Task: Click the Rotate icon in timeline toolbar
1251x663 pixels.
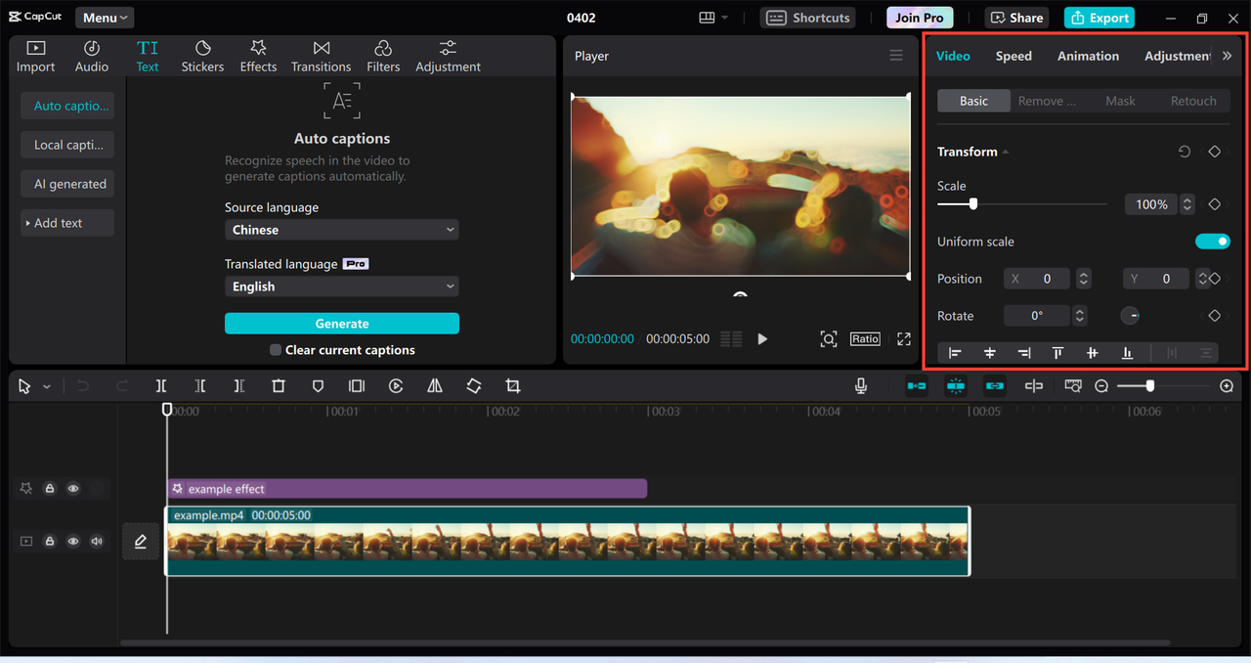Action: coord(474,386)
